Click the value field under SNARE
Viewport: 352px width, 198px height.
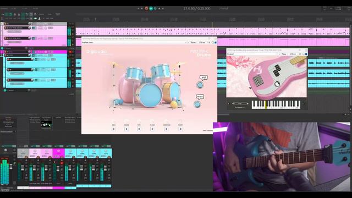point(127,129)
